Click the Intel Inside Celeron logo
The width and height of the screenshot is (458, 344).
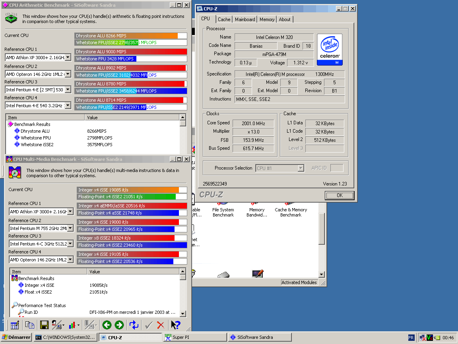(x=330, y=50)
